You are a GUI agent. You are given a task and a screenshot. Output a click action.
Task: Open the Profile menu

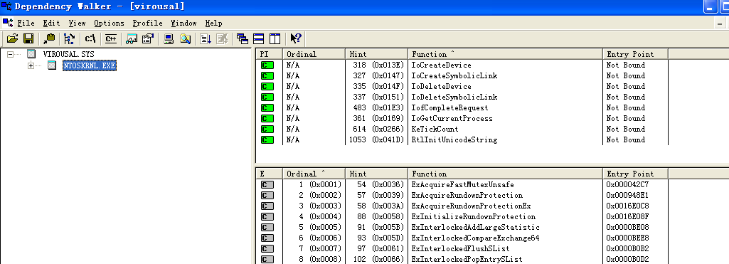click(147, 23)
